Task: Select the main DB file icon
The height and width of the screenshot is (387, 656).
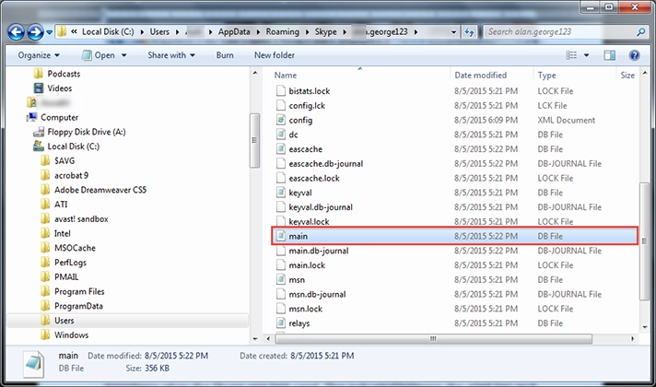Action: point(281,236)
